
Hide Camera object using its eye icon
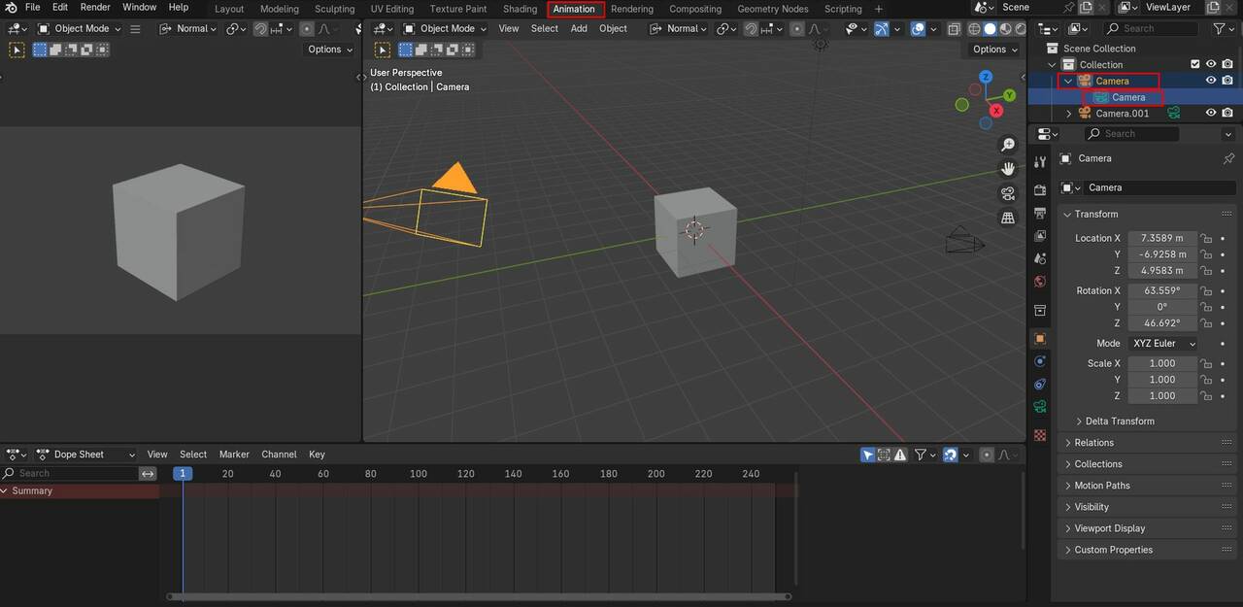tap(1211, 81)
